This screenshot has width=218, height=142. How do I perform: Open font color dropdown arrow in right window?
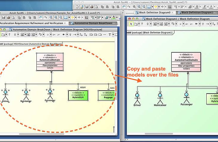(x=215, y=7)
